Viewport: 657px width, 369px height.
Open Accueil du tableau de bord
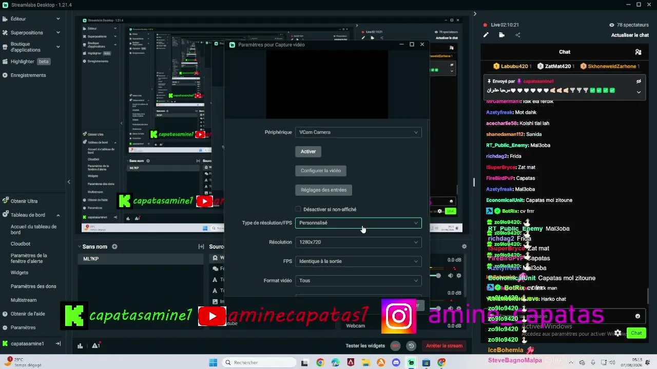click(x=33, y=229)
